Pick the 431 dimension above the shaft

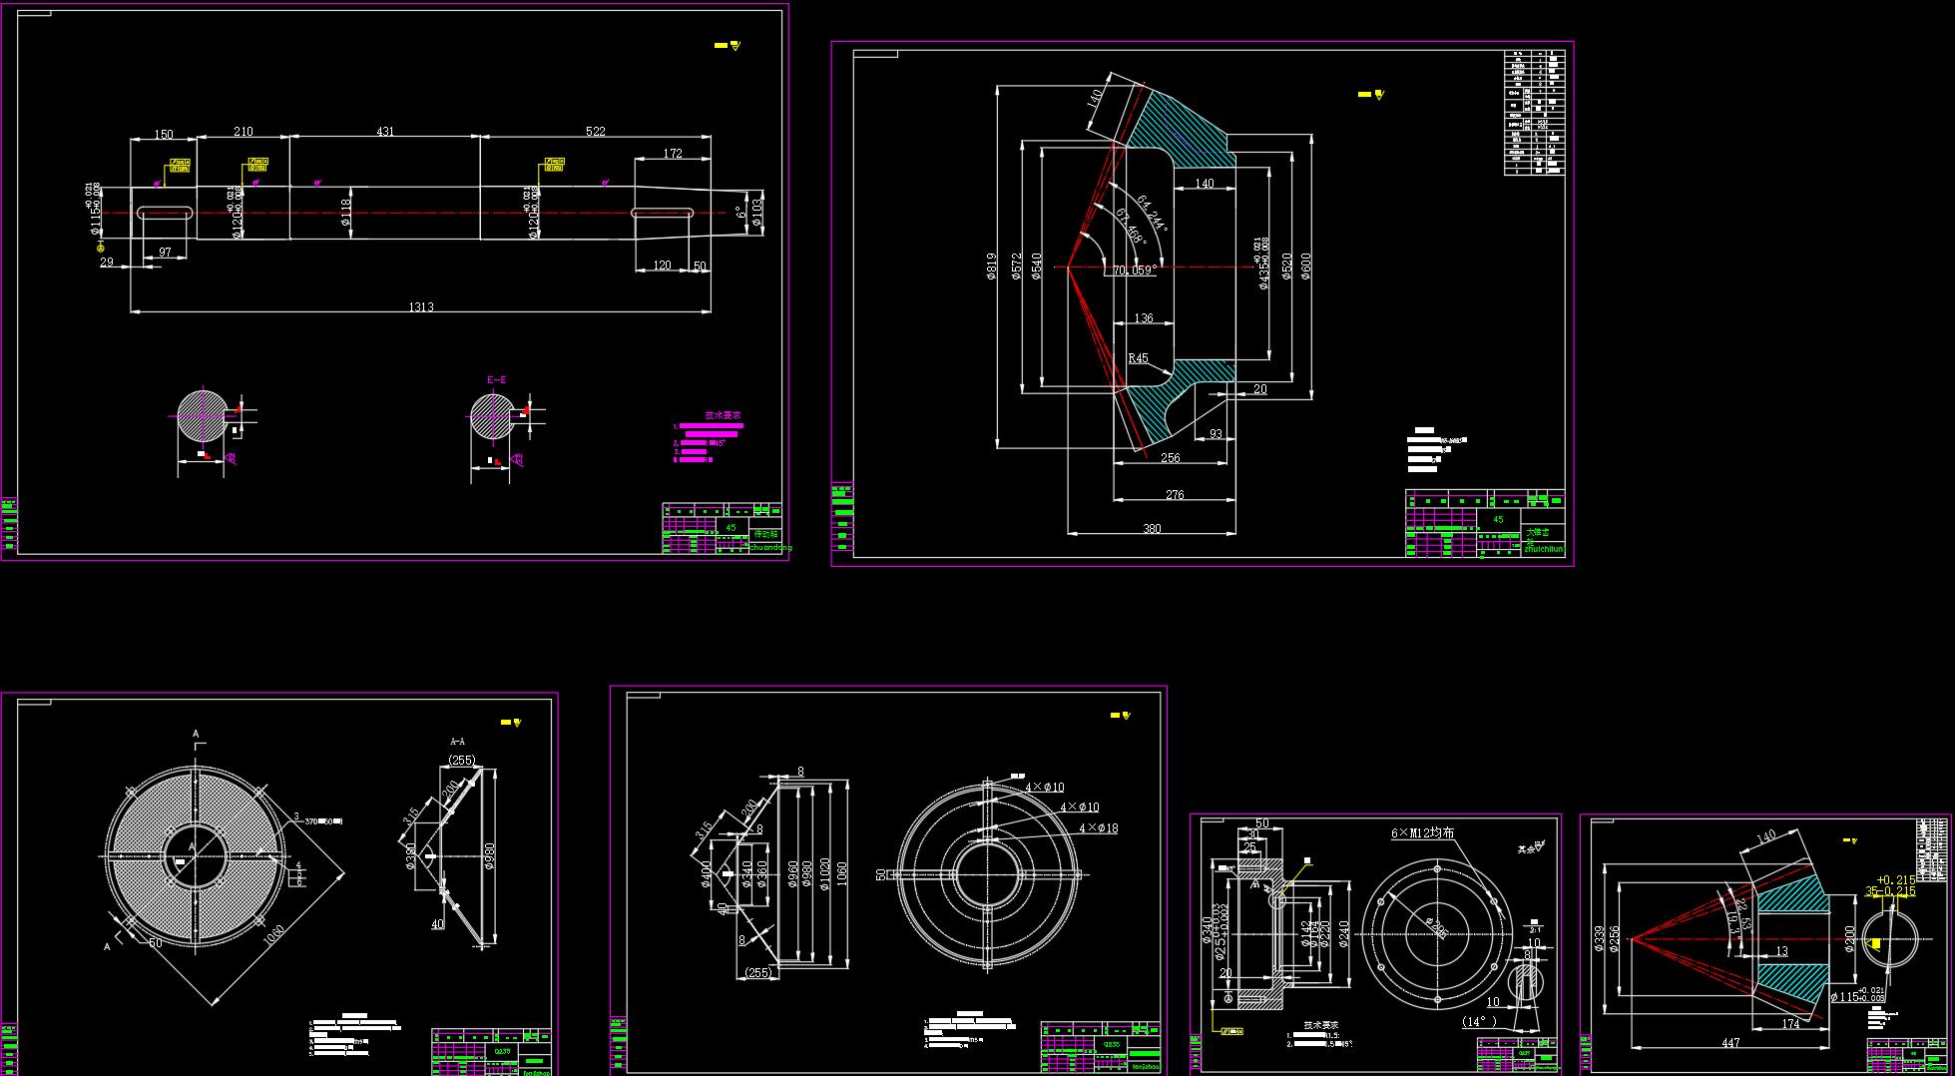pyautogui.click(x=385, y=132)
